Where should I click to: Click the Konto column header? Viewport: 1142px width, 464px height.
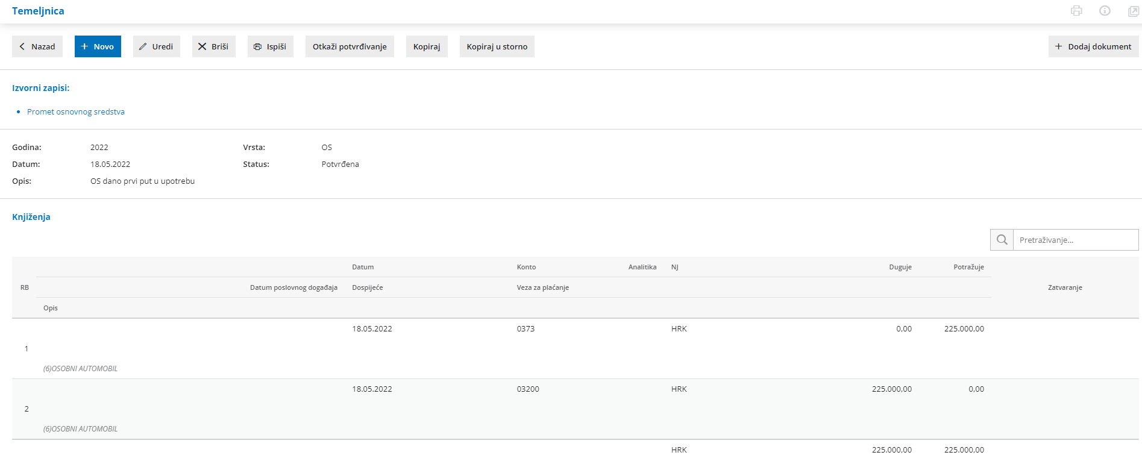[526, 267]
